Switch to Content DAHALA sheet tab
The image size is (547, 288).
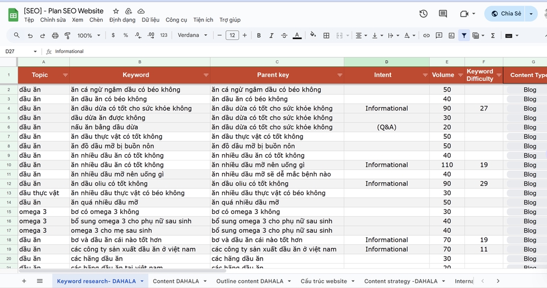[x=176, y=281]
